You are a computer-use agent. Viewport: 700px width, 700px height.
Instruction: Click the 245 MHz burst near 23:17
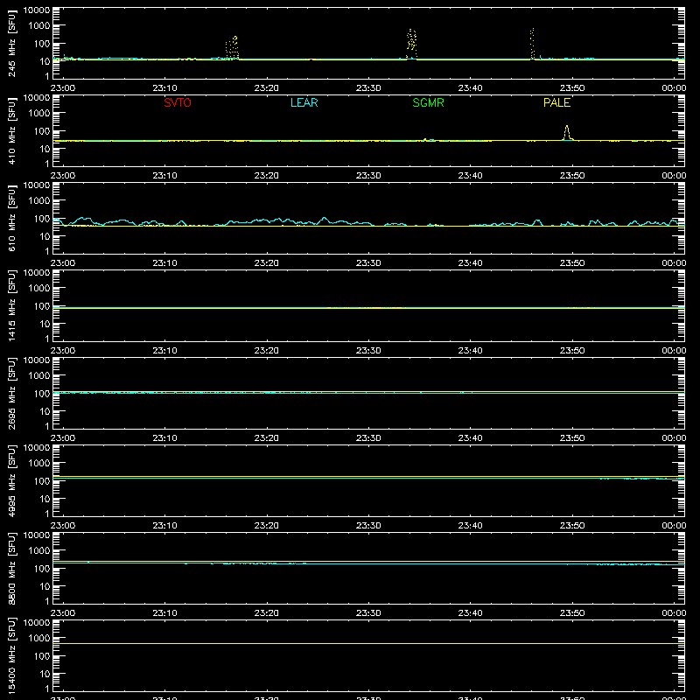[232, 48]
